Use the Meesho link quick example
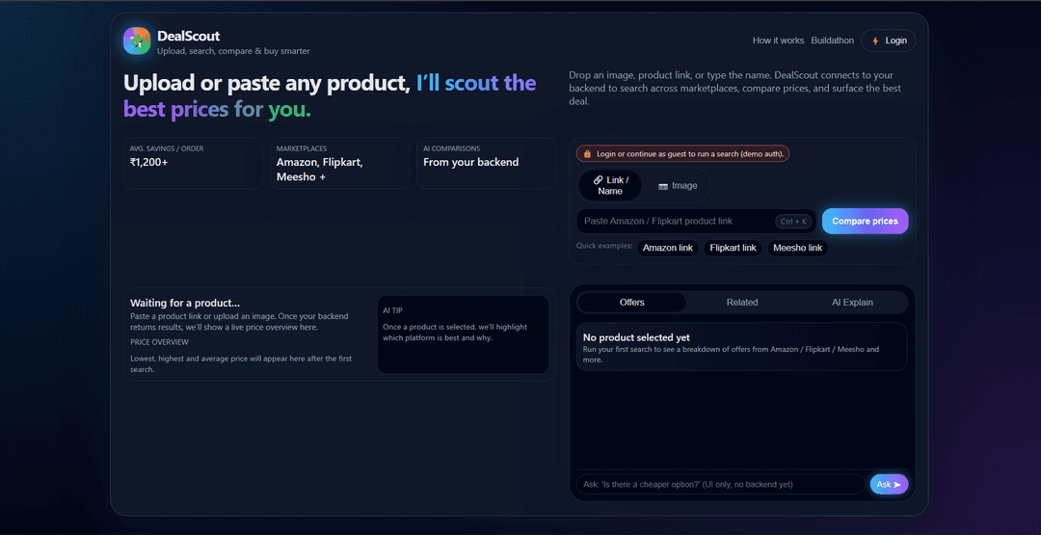1041x535 pixels. tap(797, 249)
